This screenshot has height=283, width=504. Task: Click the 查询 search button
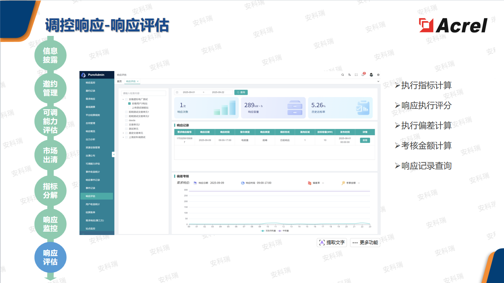tap(241, 92)
